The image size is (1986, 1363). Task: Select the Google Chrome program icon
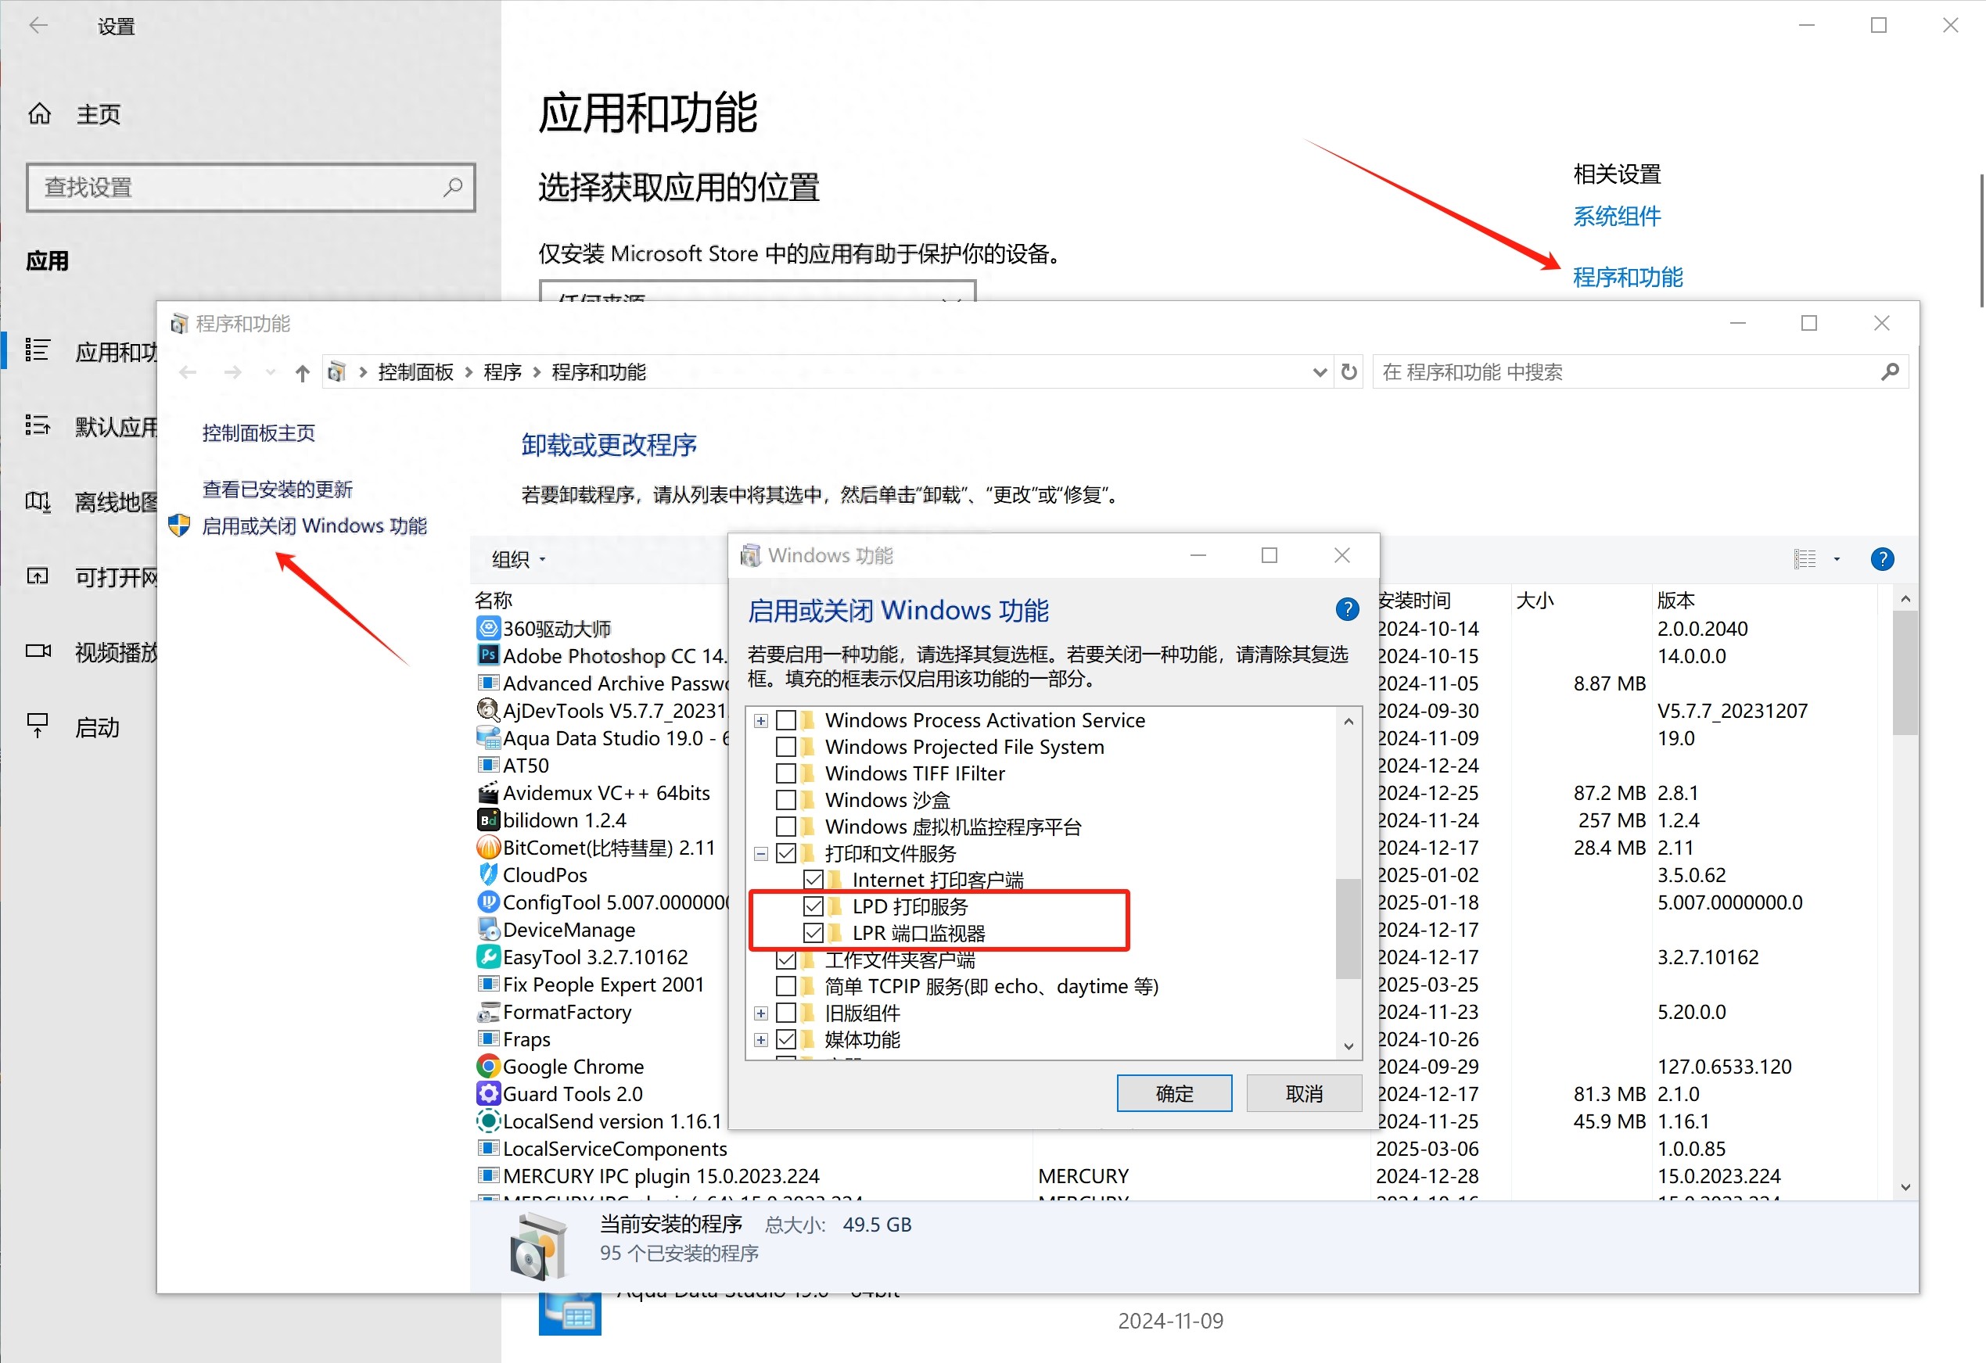pyautogui.click(x=487, y=1066)
